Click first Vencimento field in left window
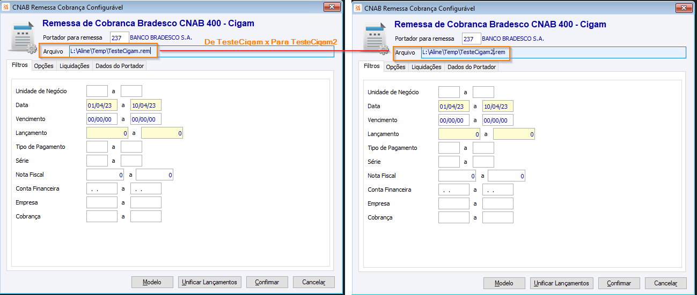 click(x=102, y=119)
